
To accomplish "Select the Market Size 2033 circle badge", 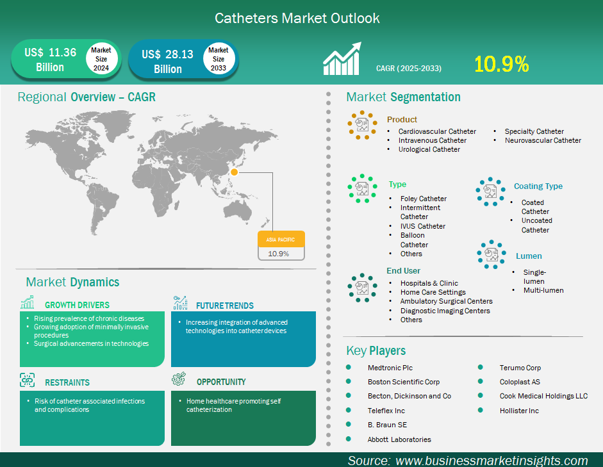I will tap(219, 59).
